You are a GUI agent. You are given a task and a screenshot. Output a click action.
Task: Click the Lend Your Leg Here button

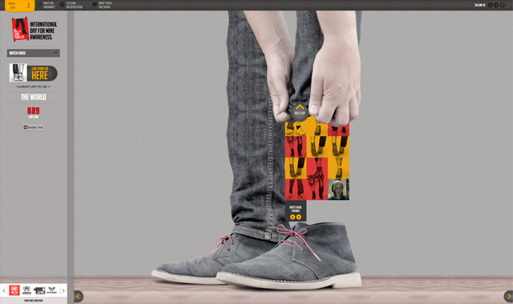(x=34, y=73)
